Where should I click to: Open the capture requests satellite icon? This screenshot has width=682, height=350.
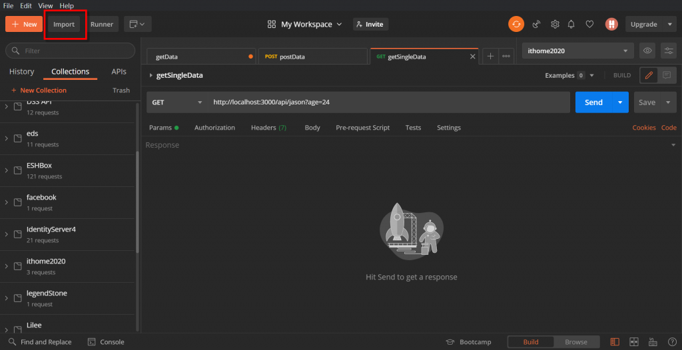pyautogui.click(x=536, y=25)
